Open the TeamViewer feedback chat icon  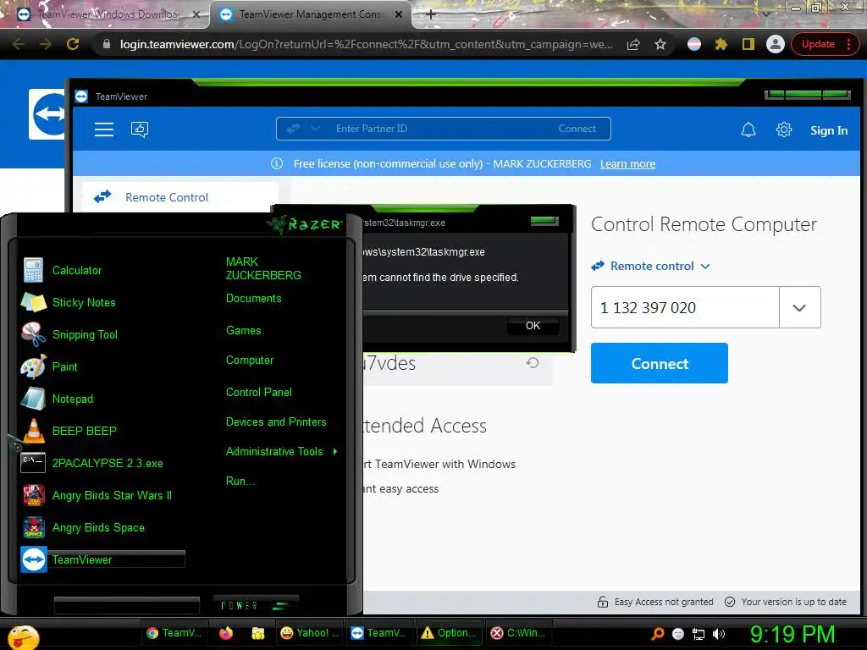coord(140,129)
